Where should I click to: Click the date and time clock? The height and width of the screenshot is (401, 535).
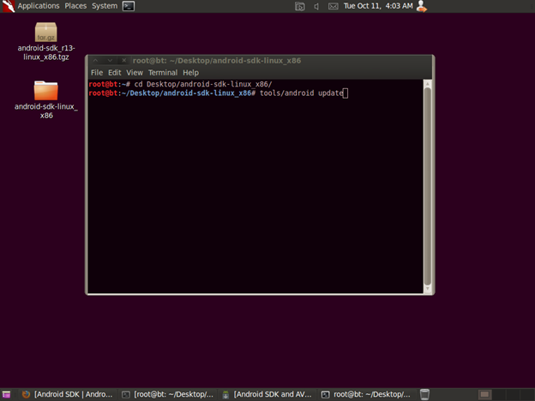coord(377,6)
